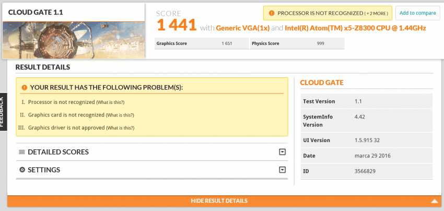
Task: Open the Settings section
Action: point(152,170)
